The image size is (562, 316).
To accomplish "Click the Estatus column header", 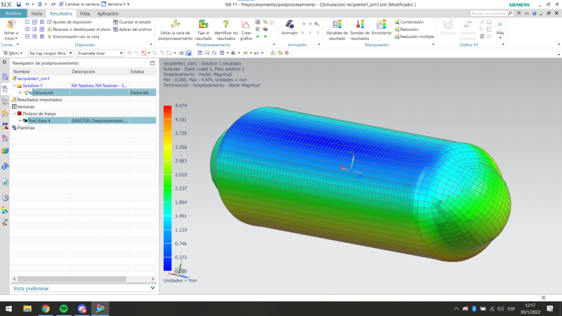I will 143,72.
